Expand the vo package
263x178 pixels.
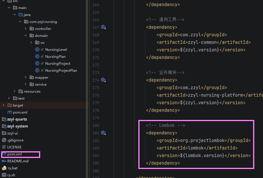pos(31,42)
